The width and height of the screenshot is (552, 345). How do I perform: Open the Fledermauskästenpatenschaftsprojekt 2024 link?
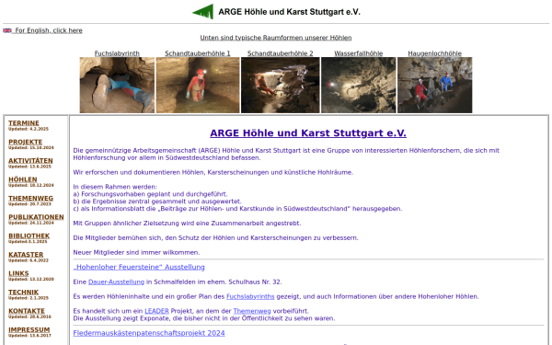[149, 333]
